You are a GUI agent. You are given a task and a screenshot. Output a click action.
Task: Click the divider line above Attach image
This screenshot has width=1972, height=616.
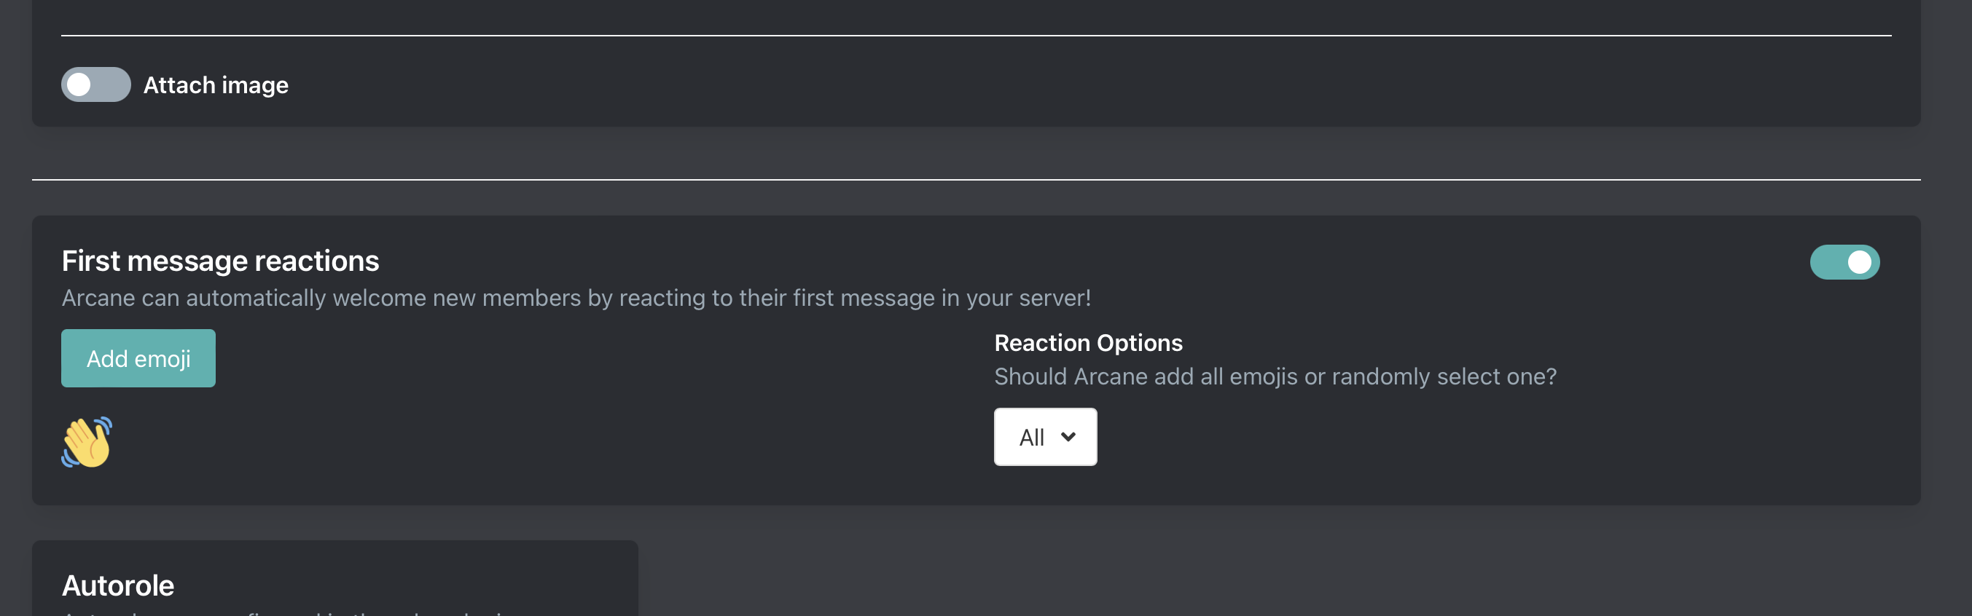point(975,35)
